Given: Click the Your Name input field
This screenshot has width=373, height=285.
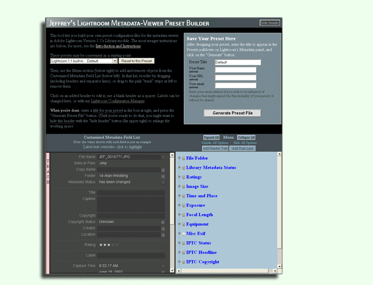Looking at the screenshot, I should click(236, 70).
